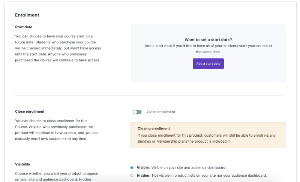300x182 pixels.
Task: Click the Enrollment page heading
Action: [x=27, y=15]
